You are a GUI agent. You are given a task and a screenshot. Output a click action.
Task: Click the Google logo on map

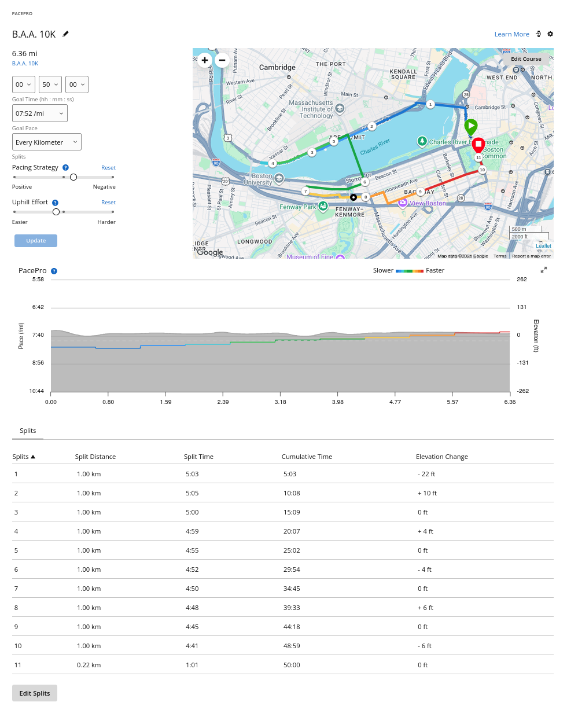pyautogui.click(x=209, y=252)
